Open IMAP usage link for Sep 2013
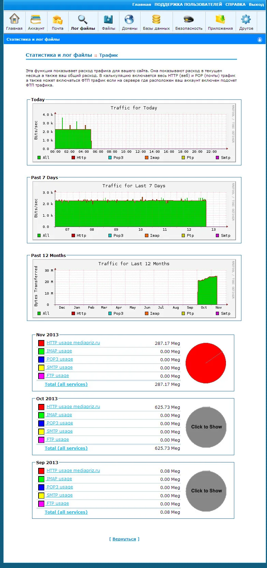Screen dimensions: 267x568 (59, 479)
